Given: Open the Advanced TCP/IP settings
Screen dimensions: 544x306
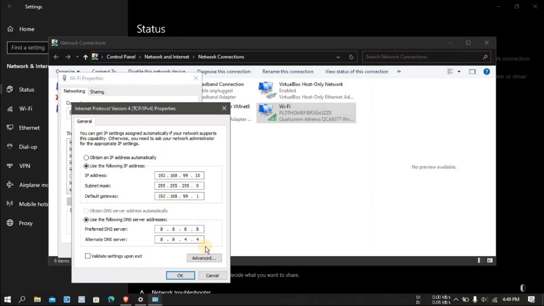Looking at the screenshot, I should [204, 258].
